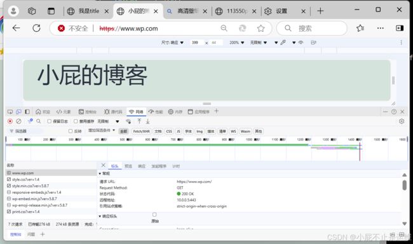Enable 保留日志 preserve log checkbox
413x244 pixels.
pyautogui.click(x=50, y=121)
